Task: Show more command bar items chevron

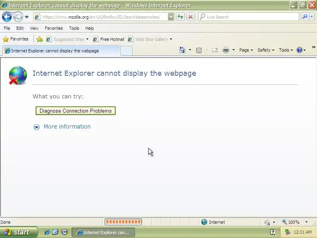Action: tap(313, 47)
